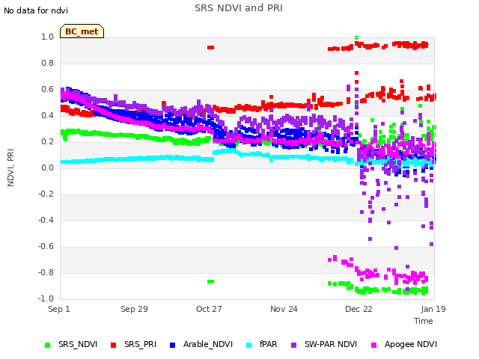This screenshot has height=359, width=479.
Task: Click the 1.0 y-axis tick label
Action: (x=47, y=37)
